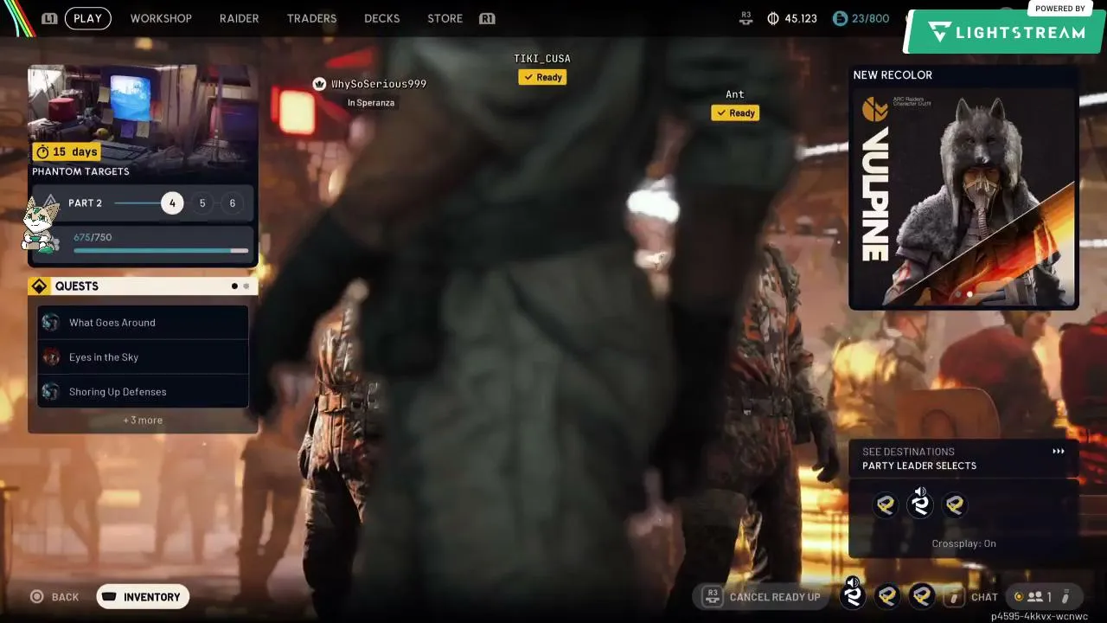Select player name WhySoSerious999
The image size is (1107, 623).
pyautogui.click(x=379, y=84)
